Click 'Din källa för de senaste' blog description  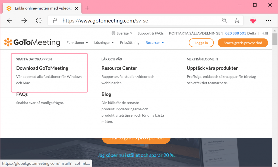[132, 112]
